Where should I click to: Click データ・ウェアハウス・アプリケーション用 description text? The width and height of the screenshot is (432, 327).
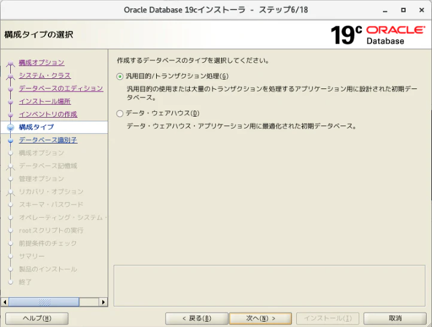[x=242, y=126]
